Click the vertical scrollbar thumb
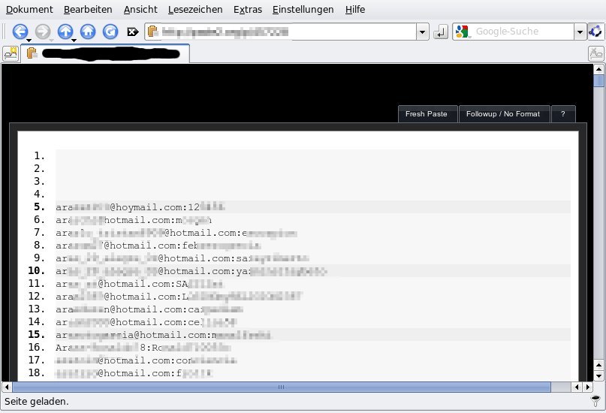 (598, 81)
